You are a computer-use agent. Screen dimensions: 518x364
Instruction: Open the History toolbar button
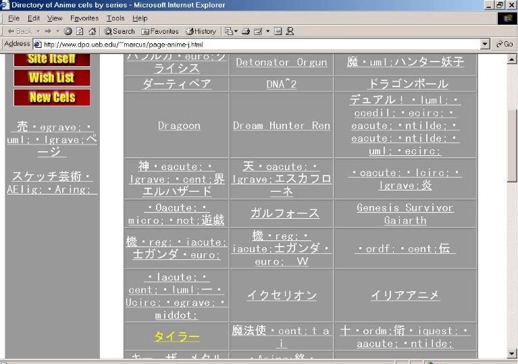[x=201, y=31]
